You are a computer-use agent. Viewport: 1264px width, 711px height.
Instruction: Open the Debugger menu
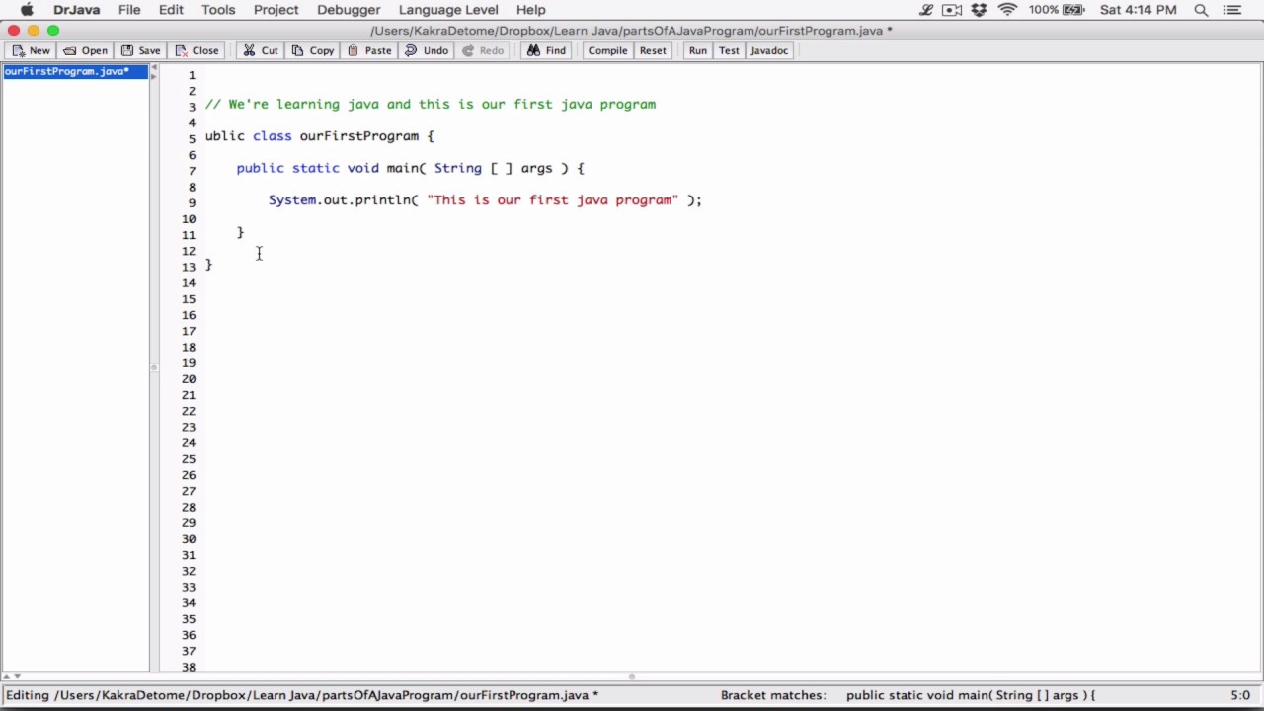[349, 10]
